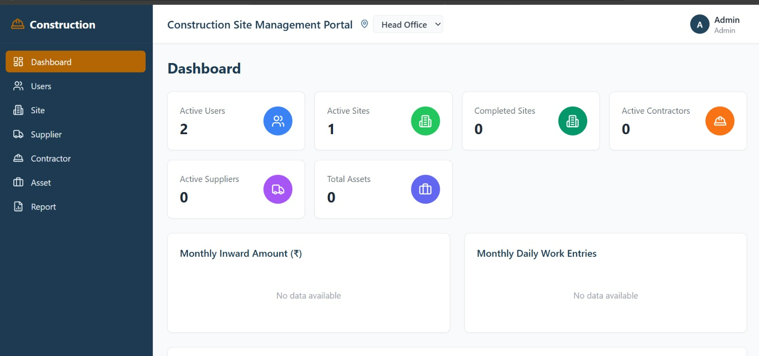Screen dimensions: 759x356
Task: Click the Construction Site Management Portal title
Action: tap(260, 25)
